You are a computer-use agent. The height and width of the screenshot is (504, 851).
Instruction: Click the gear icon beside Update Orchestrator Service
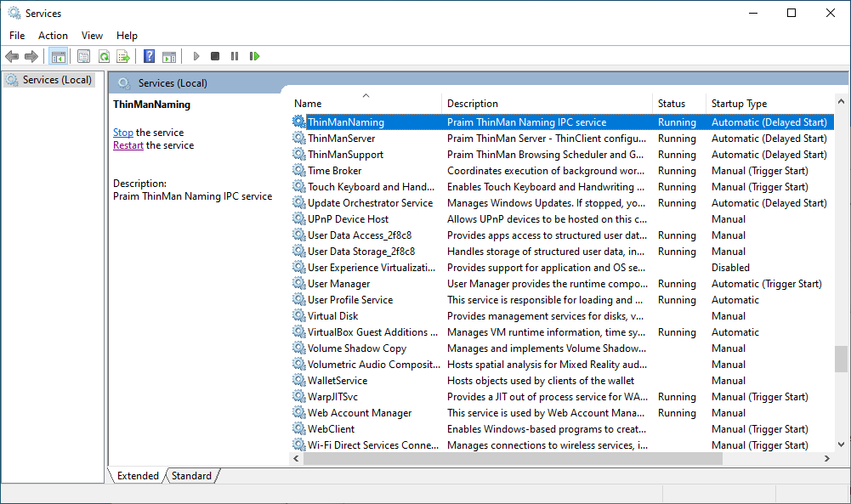(x=299, y=202)
